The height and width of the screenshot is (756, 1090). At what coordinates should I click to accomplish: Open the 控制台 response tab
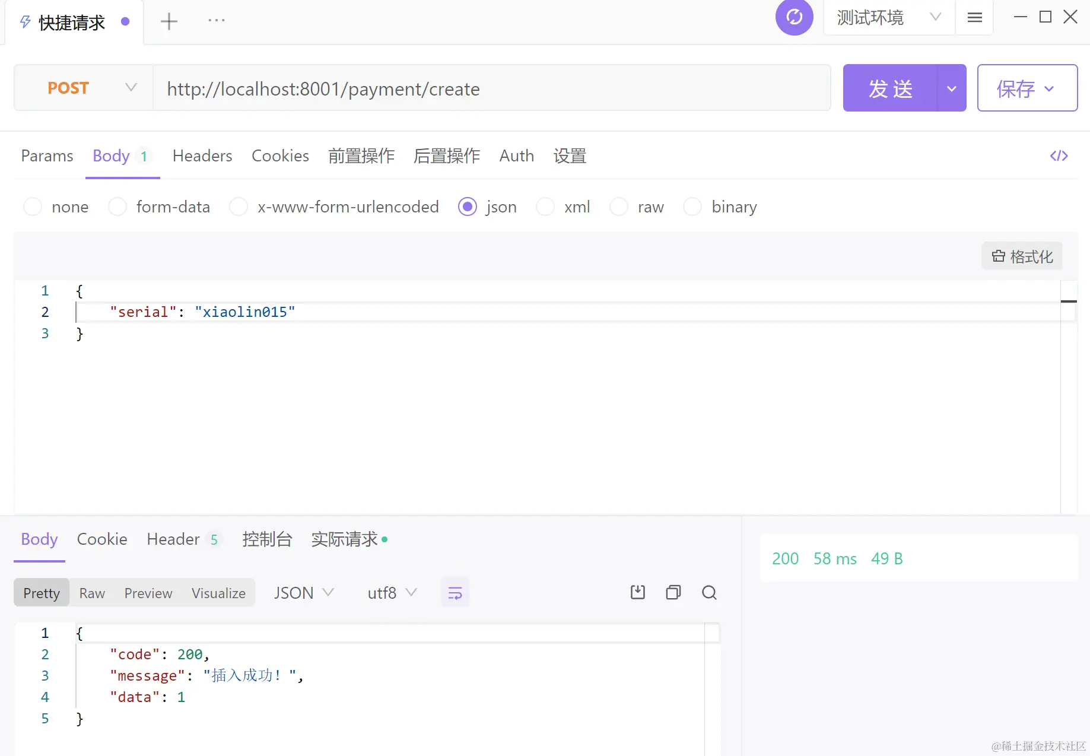[x=266, y=539]
